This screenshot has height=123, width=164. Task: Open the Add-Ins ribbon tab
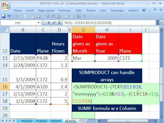tap(134, 11)
